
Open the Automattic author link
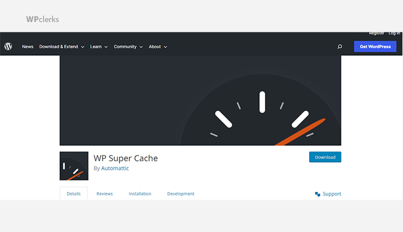click(115, 168)
